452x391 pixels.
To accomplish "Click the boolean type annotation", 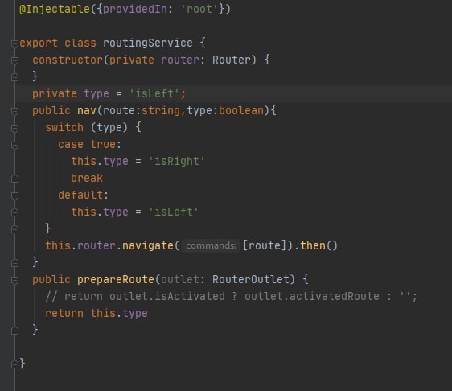I will (x=241, y=111).
